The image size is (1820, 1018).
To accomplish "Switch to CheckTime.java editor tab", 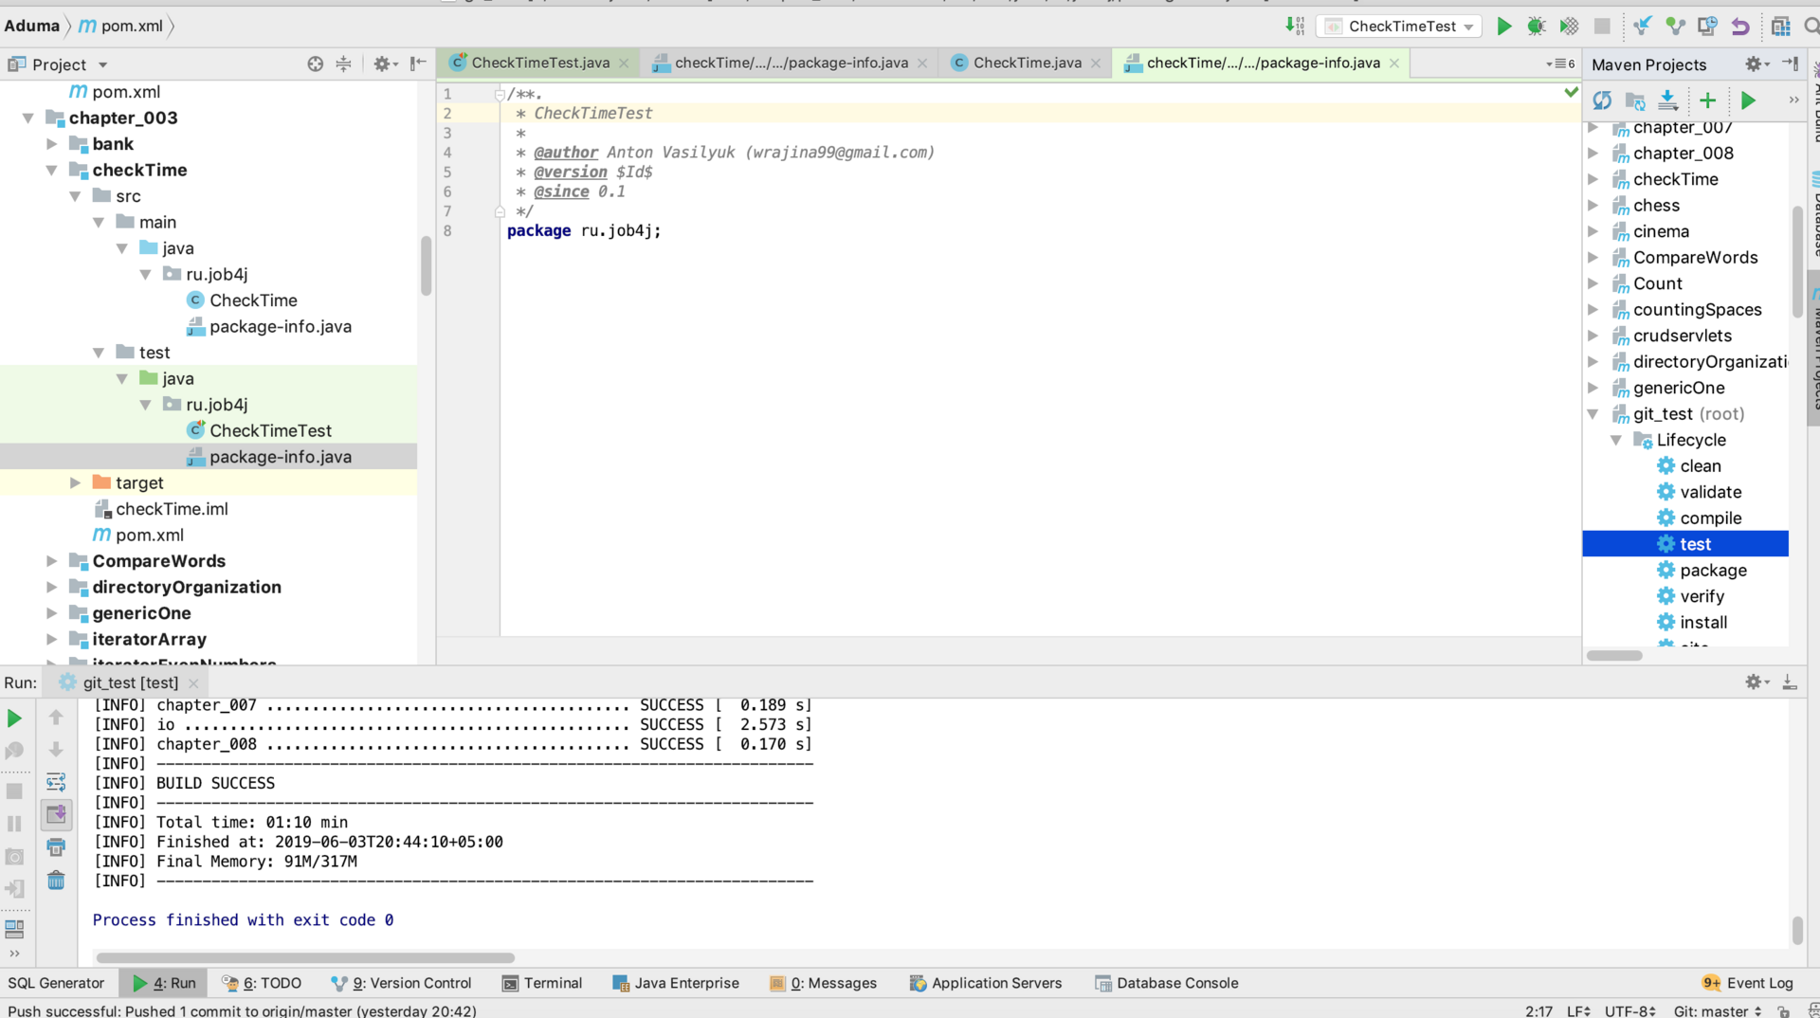I will pos(1028,63).
